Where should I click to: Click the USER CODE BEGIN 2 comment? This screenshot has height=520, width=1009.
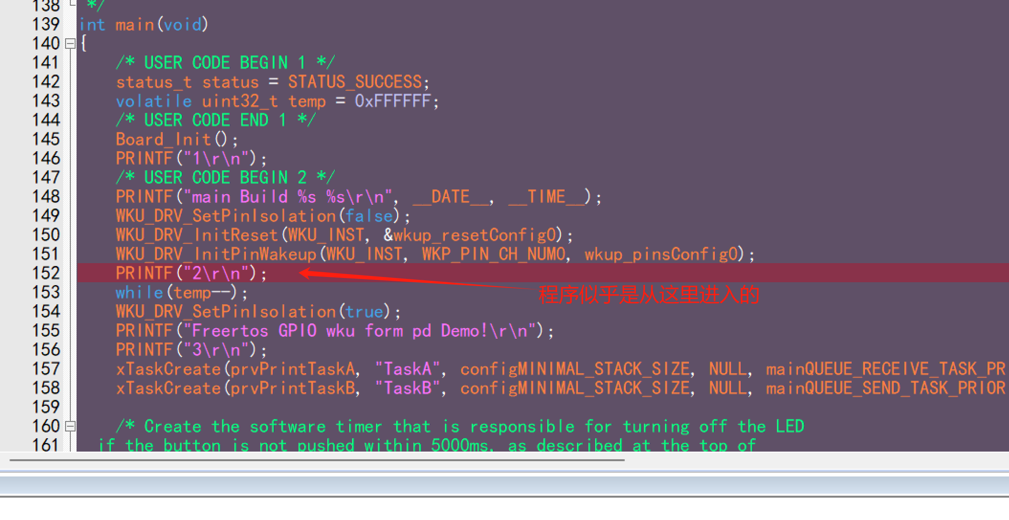[225, 178]
